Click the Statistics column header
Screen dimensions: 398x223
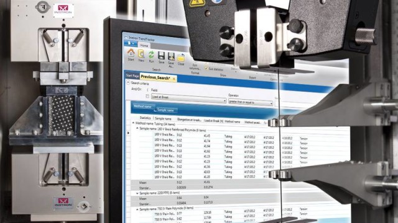(x=145, y=118)
